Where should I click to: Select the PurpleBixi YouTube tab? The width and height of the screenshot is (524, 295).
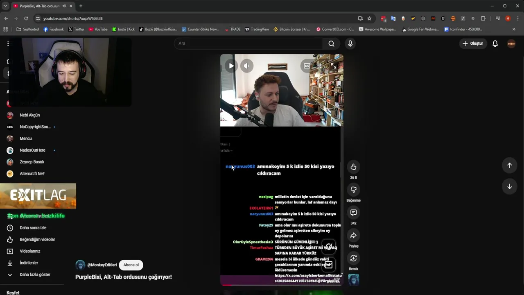pyautogui.click(x=43, y=6)
